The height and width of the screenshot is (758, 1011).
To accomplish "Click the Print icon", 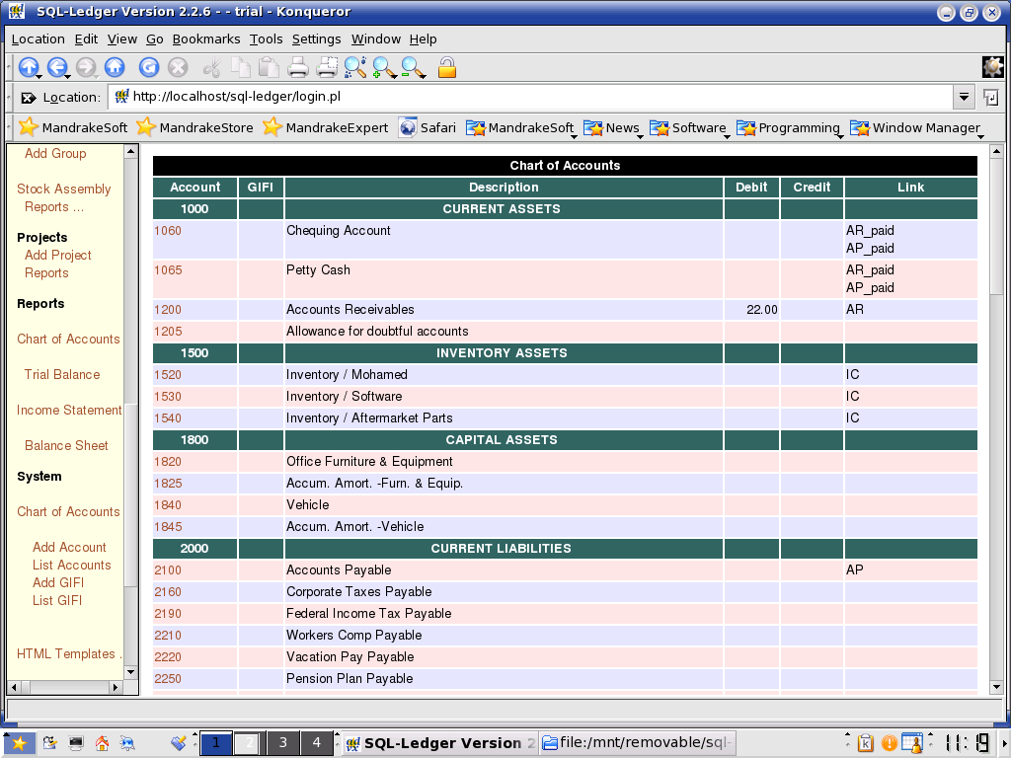I will 296,68.
